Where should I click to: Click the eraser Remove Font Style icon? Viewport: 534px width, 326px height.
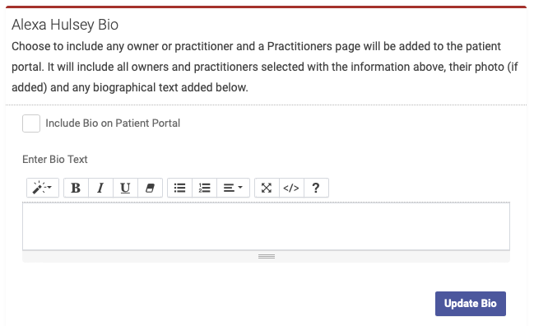[x=151, y=188]
